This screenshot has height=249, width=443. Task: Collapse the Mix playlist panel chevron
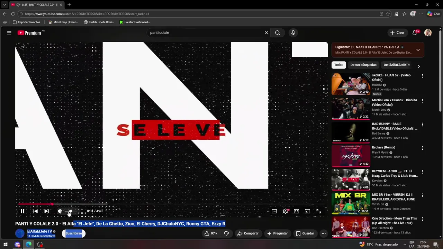tap(418, 50)
